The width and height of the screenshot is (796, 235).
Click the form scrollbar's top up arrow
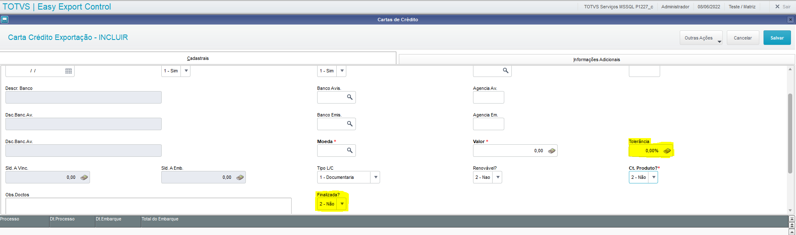[790, 69]
